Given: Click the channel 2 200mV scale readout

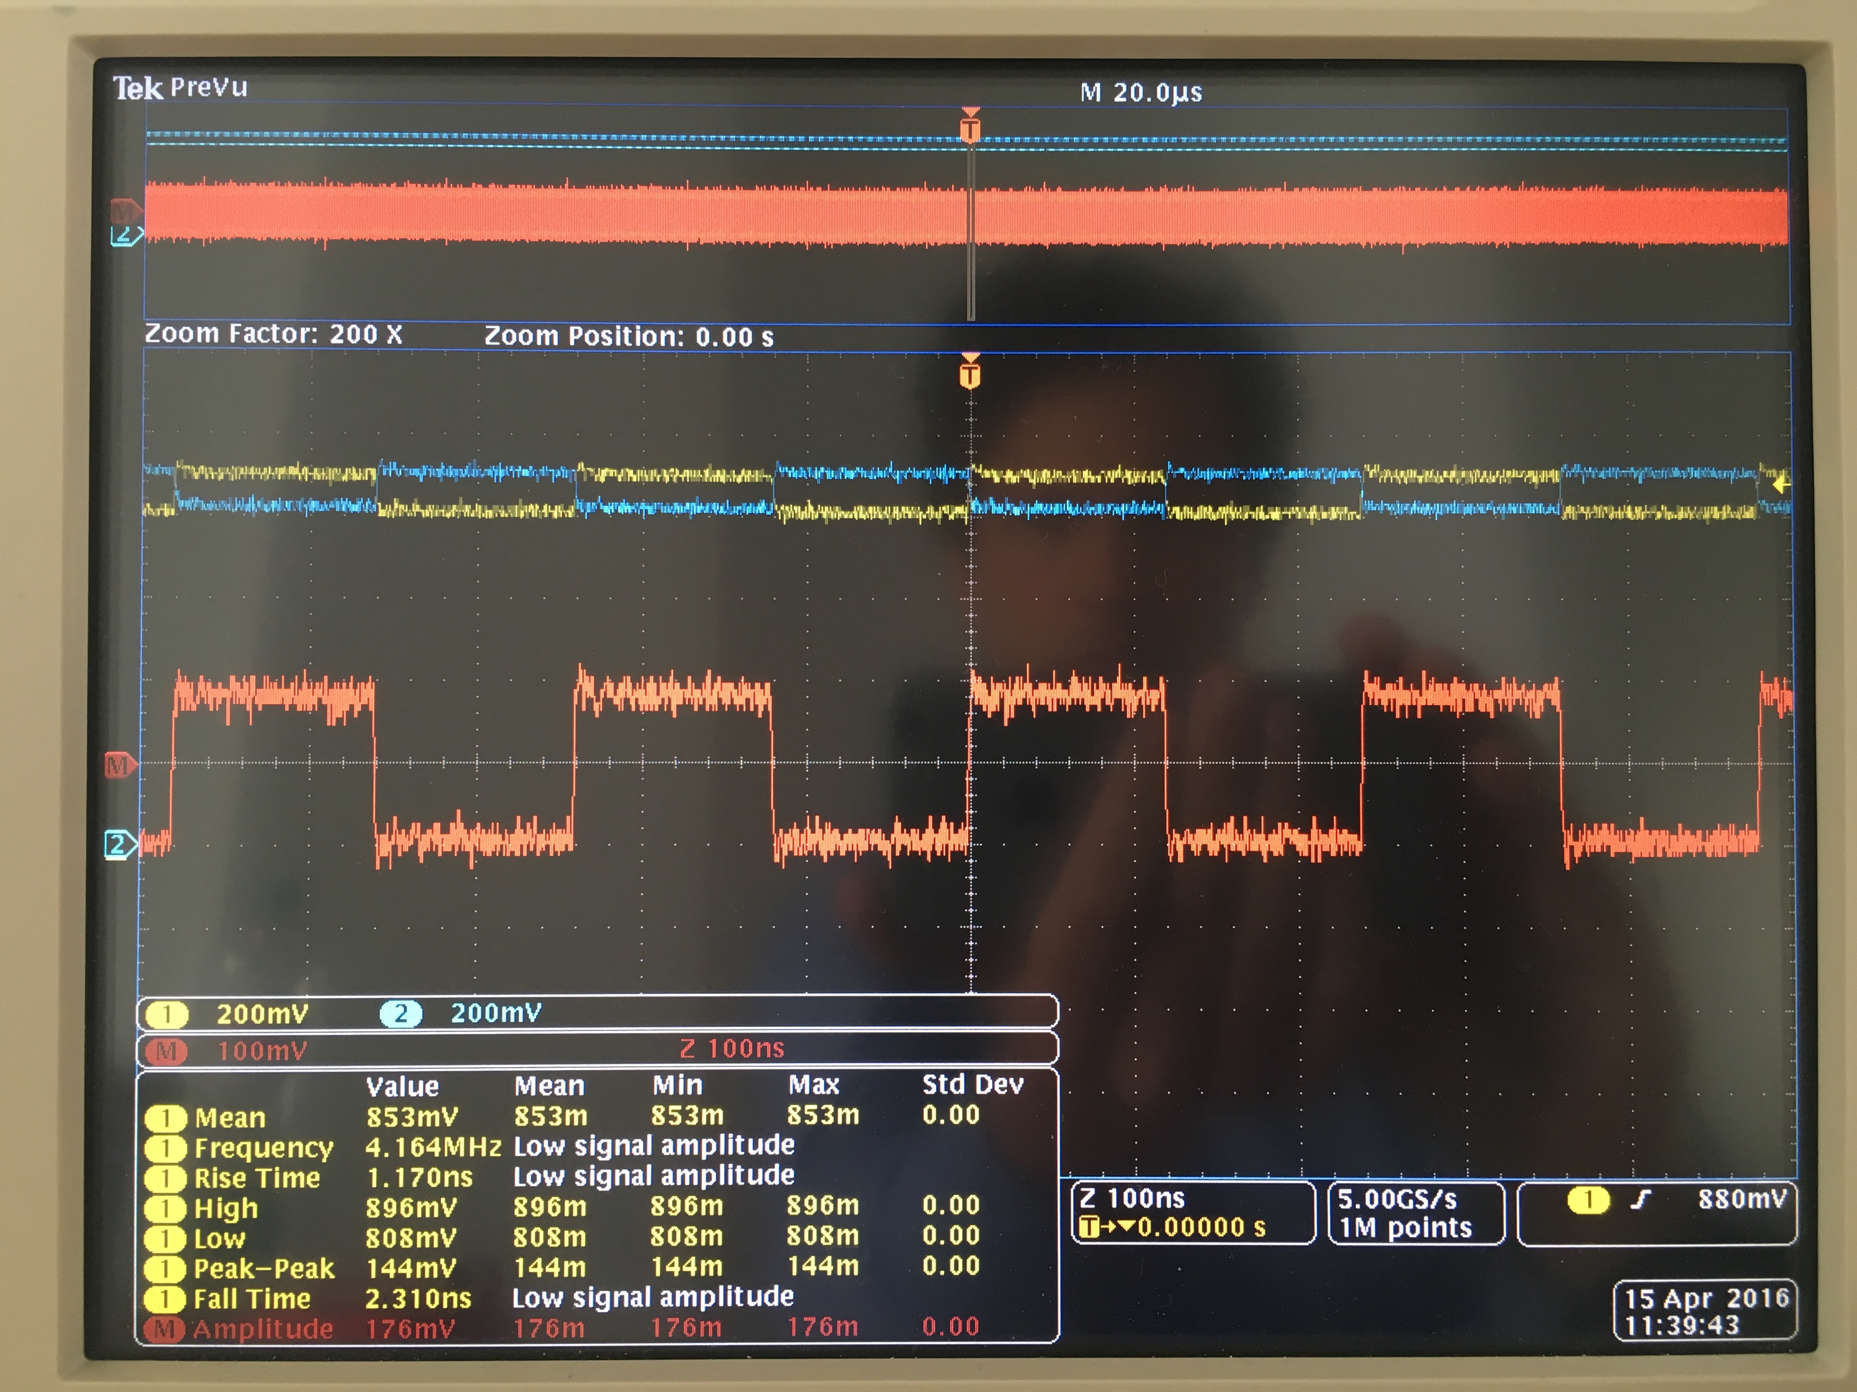Looking at the screenshot, I should (496, 1013).
